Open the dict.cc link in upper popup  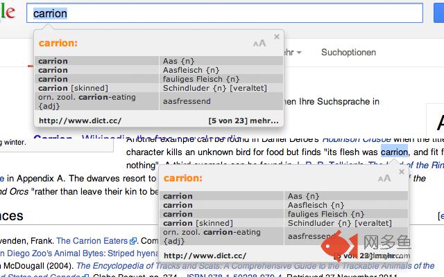pyautogui.click(x=80, y=120)
